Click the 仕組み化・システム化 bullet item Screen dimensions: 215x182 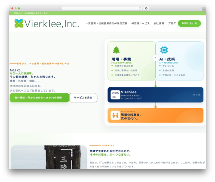[x=174, y=75]
